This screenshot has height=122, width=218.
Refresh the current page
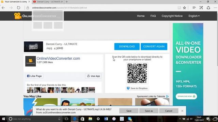point(18,8)
